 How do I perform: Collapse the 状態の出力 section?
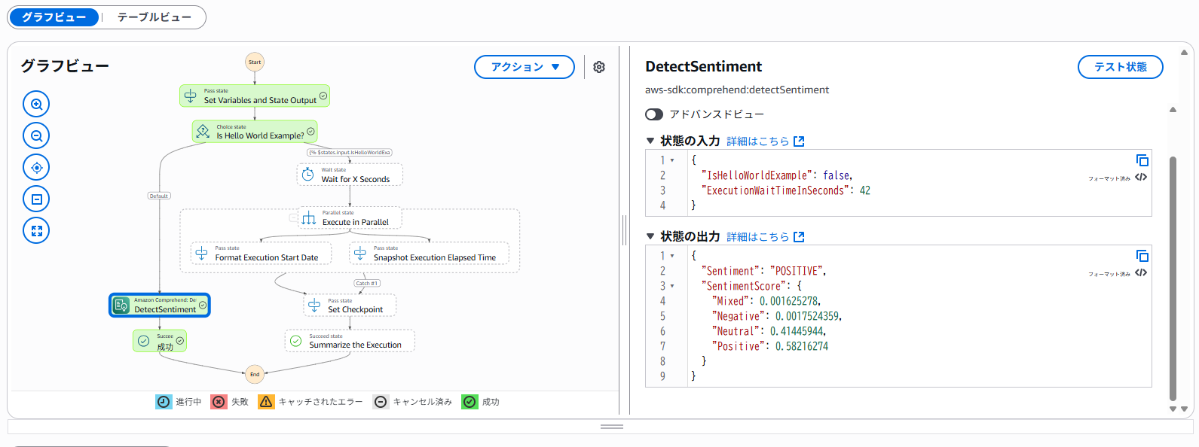(650, 236)
